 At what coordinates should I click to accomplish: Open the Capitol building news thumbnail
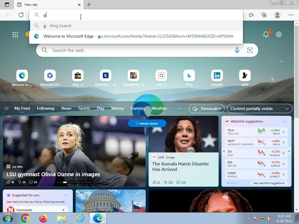point(111,201)
